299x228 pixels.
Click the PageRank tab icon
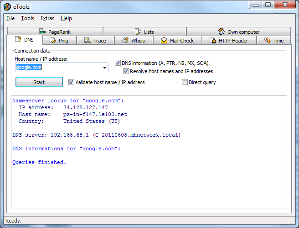pos(42,32)
